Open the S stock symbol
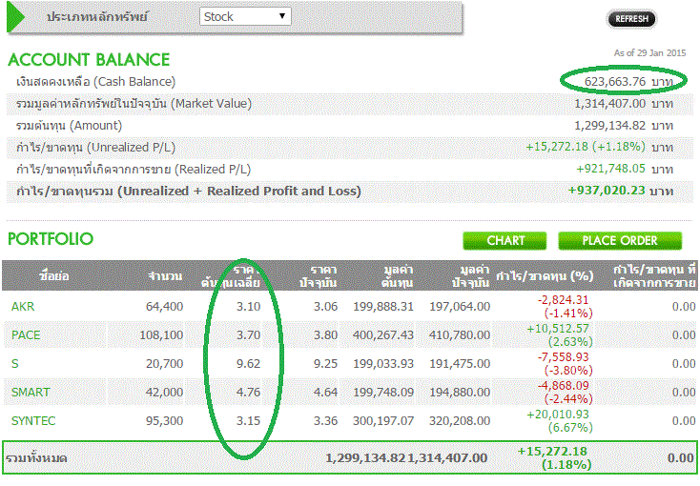 pos(15,363)
